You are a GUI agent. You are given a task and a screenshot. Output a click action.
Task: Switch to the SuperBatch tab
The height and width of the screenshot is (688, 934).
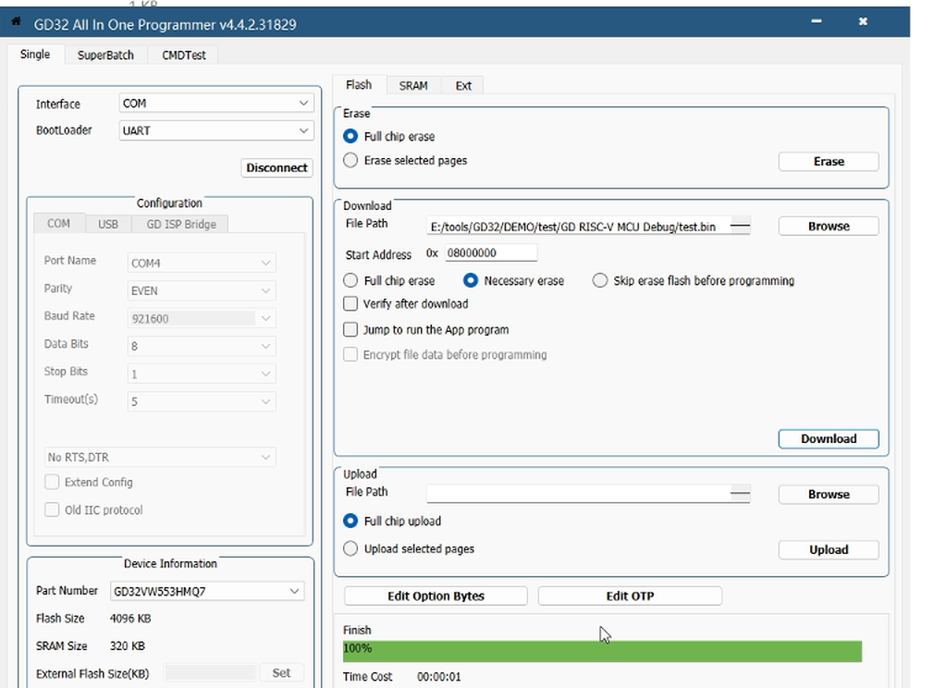(x=105, y=55)
